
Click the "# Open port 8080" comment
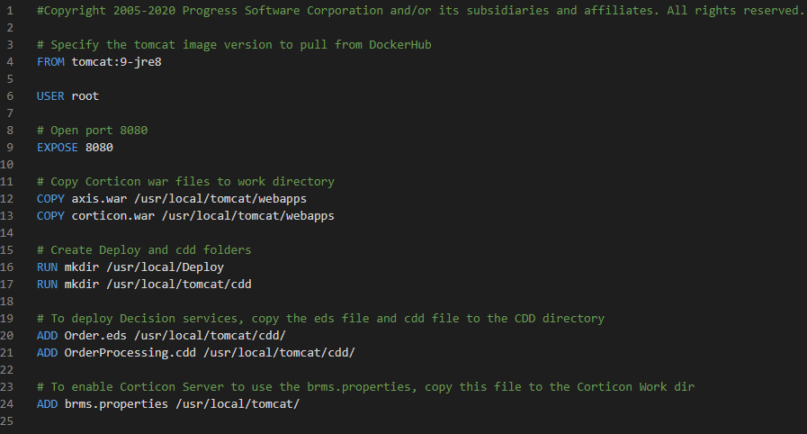pos(92,130)
